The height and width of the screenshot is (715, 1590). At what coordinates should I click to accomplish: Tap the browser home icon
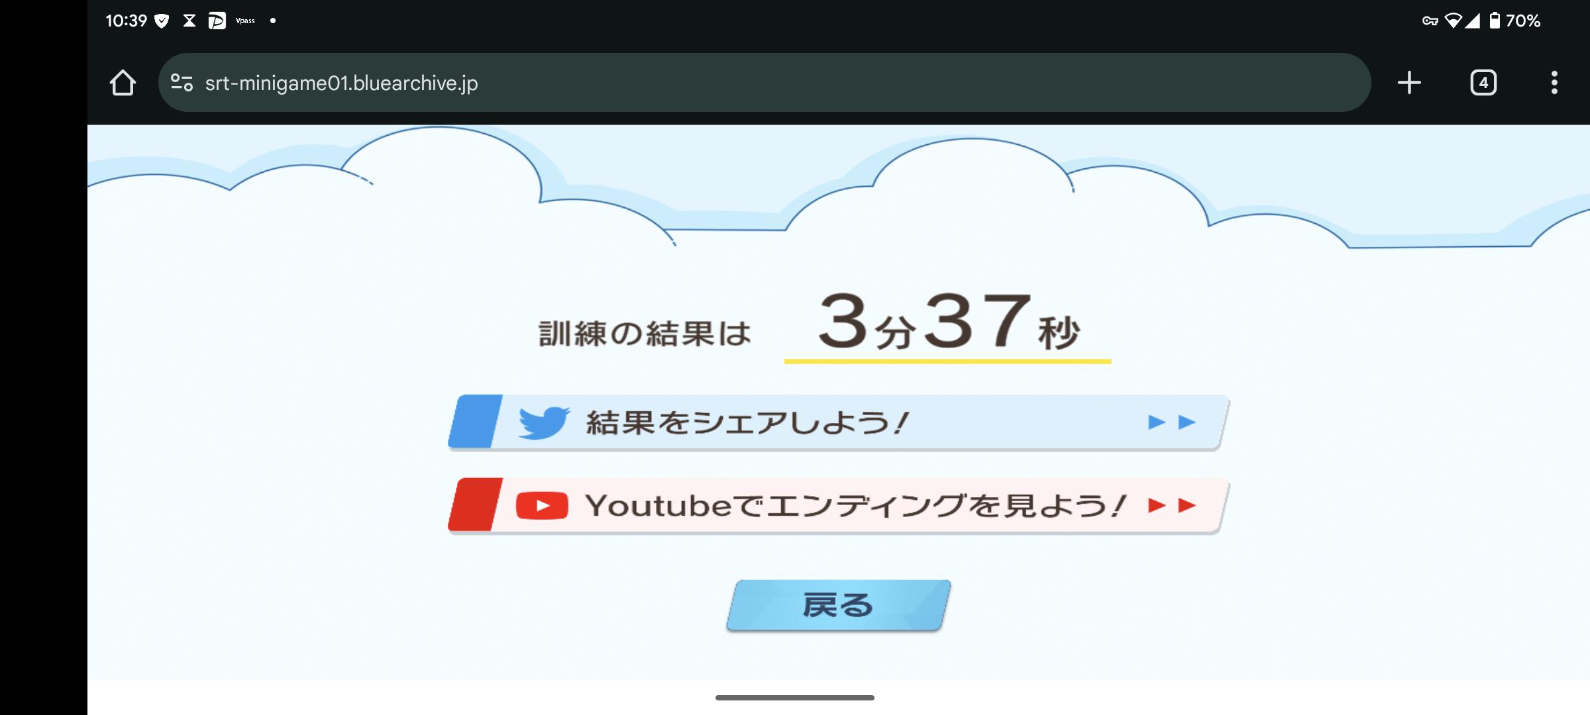pos(123,83)
